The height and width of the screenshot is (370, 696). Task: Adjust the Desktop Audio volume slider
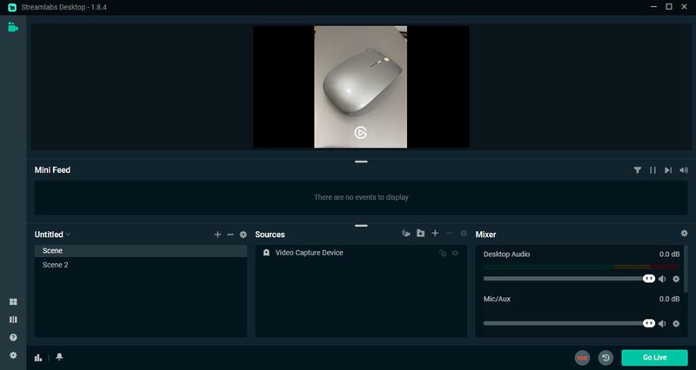(569, 279)
